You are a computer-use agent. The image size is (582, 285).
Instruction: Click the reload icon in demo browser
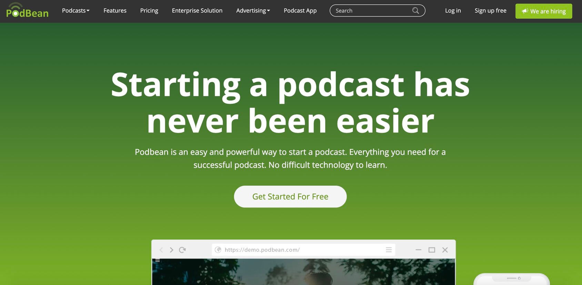(182, 250)
